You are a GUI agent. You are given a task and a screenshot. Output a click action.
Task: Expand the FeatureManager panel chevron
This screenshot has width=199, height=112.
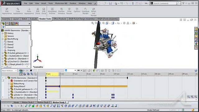coord(29,24)
